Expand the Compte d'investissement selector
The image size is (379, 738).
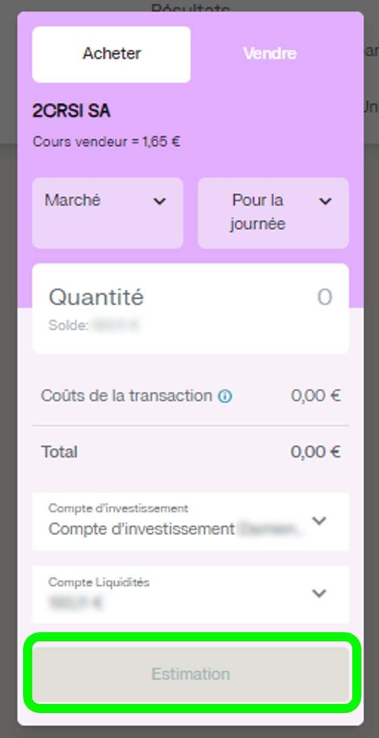click(191, 522)
